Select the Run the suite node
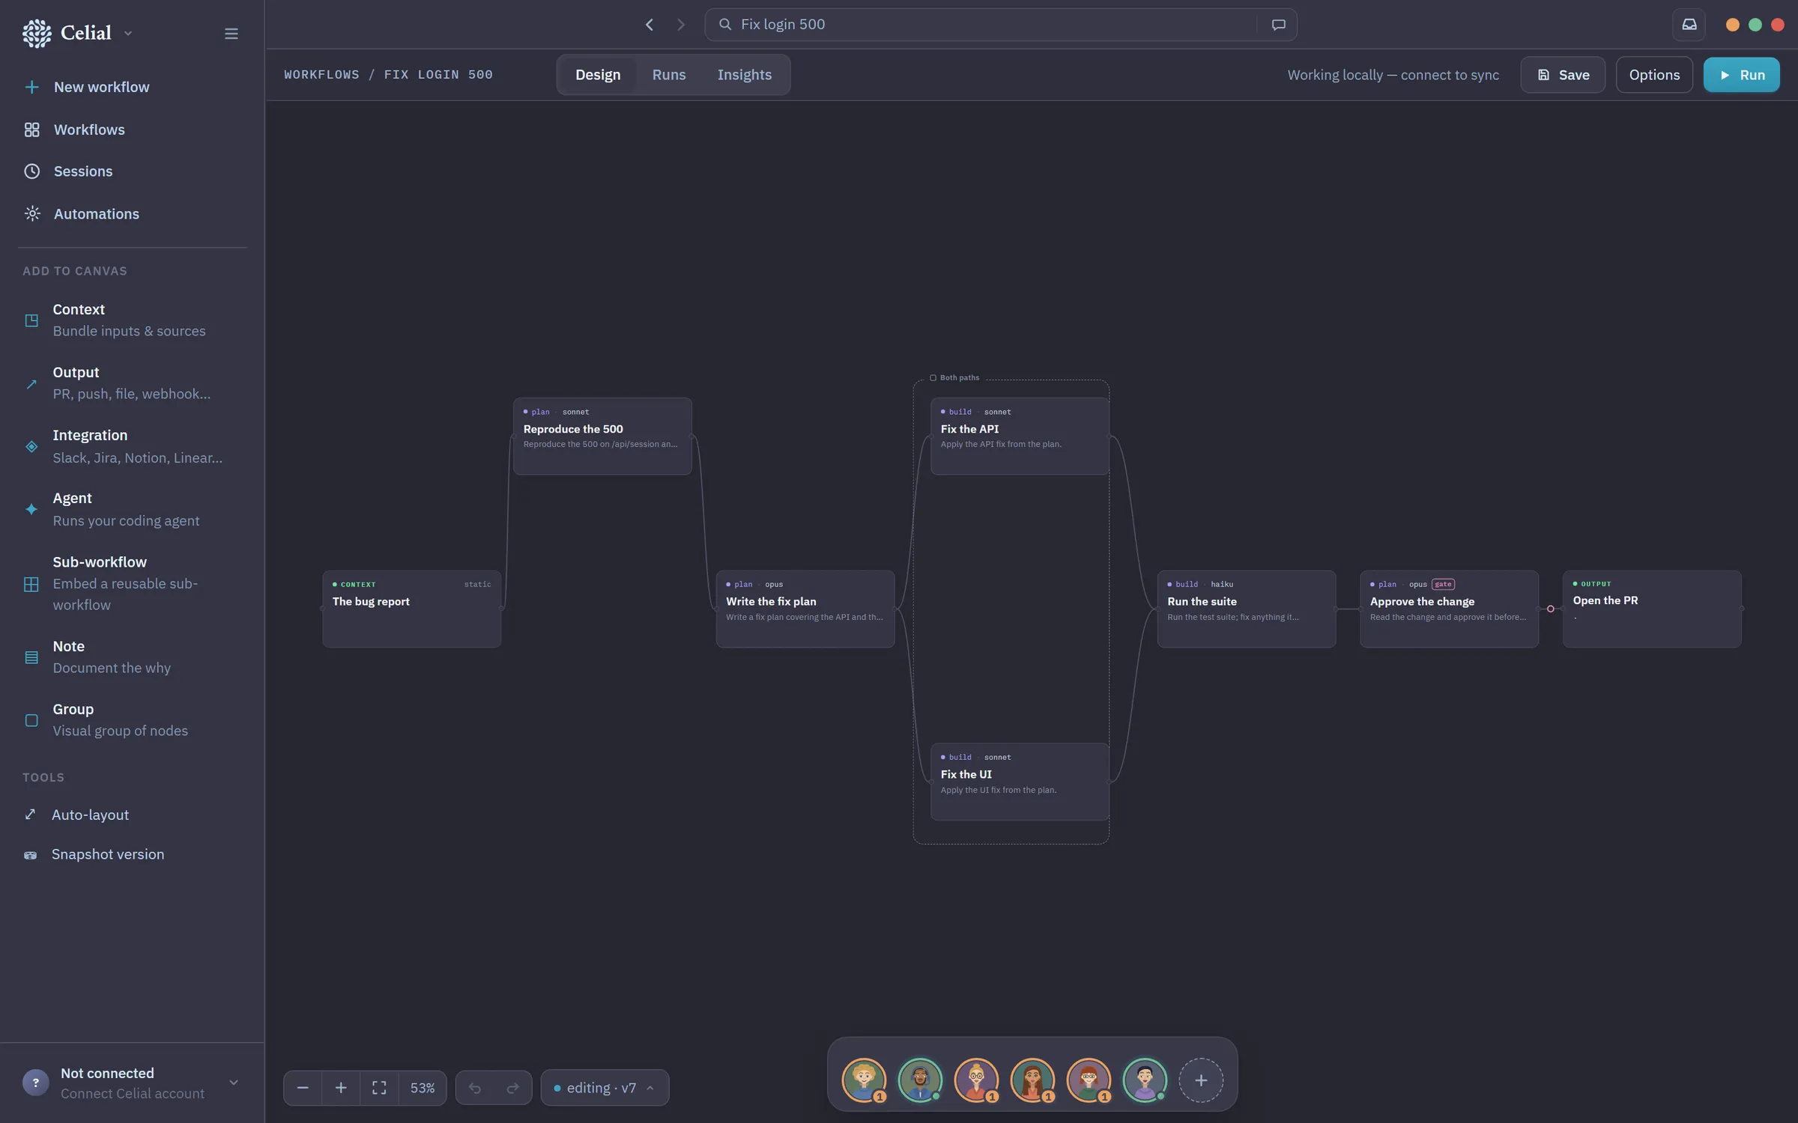Viewport: 1798px width, 1123px height. [1247, 609]
